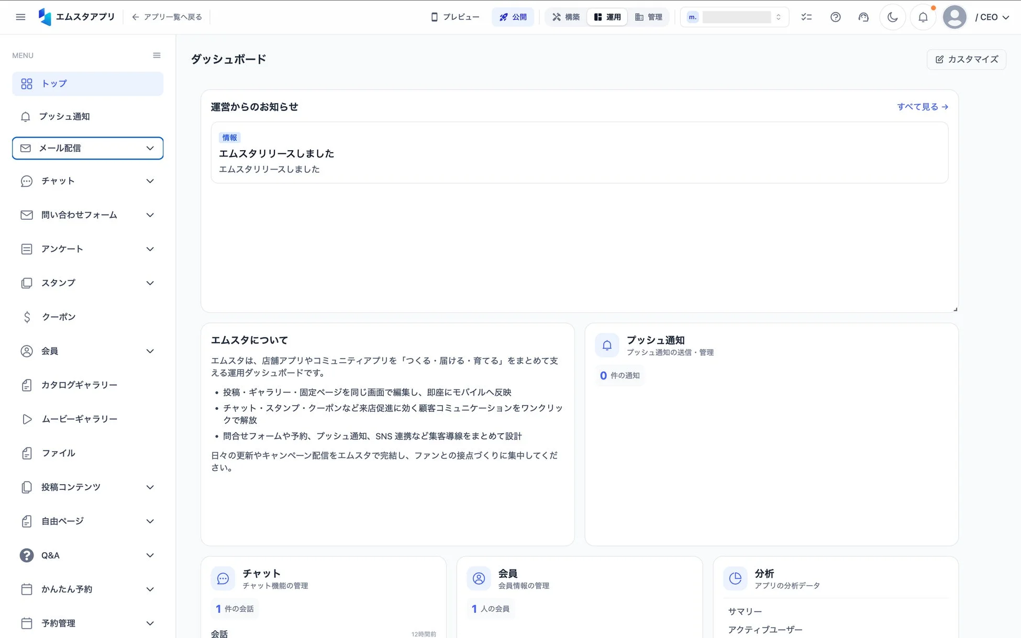This screenshot has width=1021, height=638.
Task: Click the エムスタアプリ logo
Action: pyautogui.click(x=76, y=17)
